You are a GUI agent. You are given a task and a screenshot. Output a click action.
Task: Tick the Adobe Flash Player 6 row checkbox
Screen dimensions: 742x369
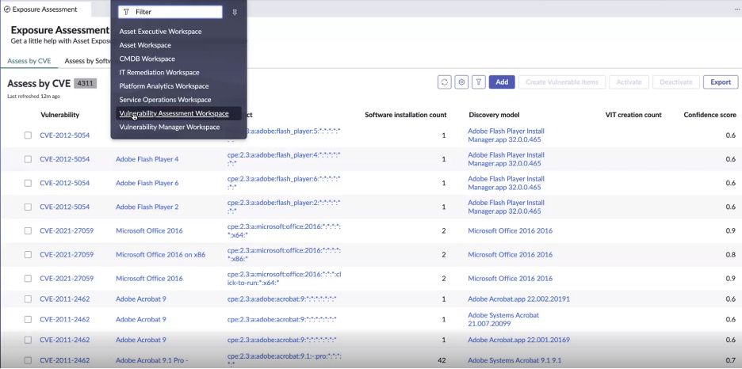tap(28, 184)
